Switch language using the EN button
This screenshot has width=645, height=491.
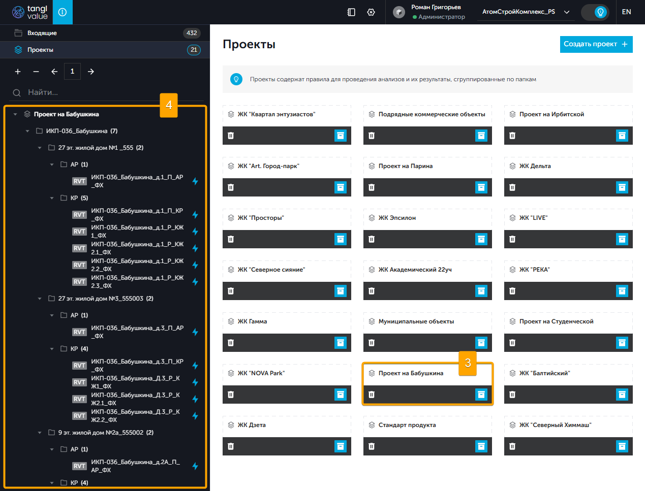click(626, 12)
